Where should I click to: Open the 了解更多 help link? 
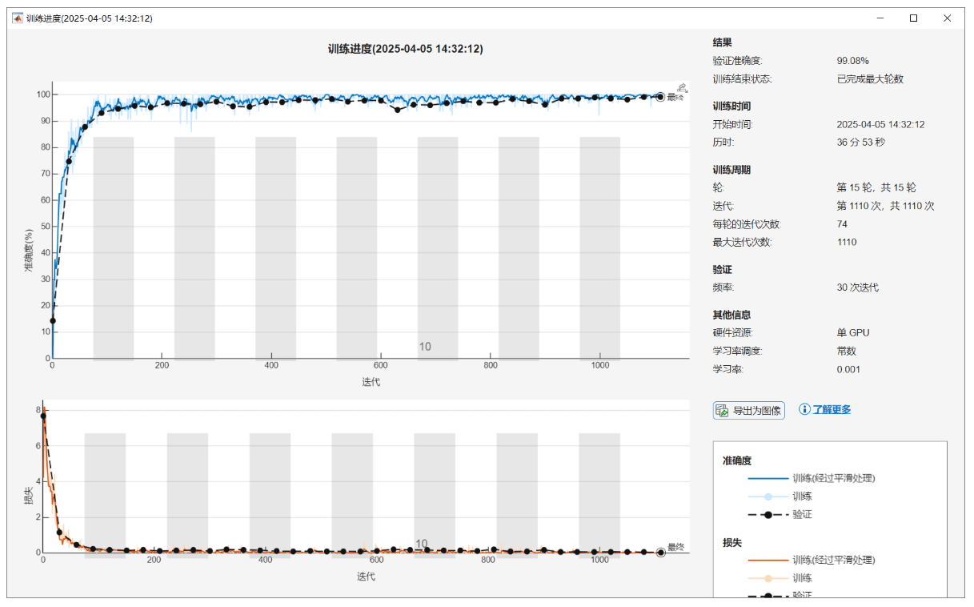tap(832, 409)
